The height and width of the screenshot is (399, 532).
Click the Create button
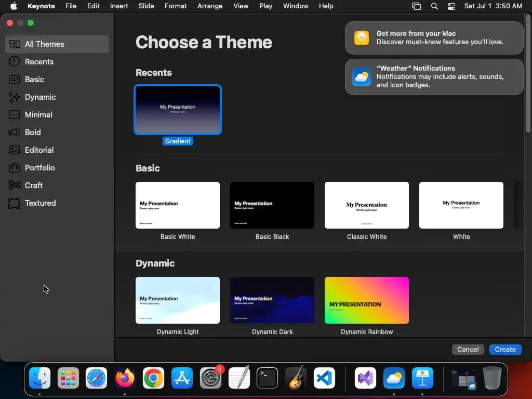(505, 350)
